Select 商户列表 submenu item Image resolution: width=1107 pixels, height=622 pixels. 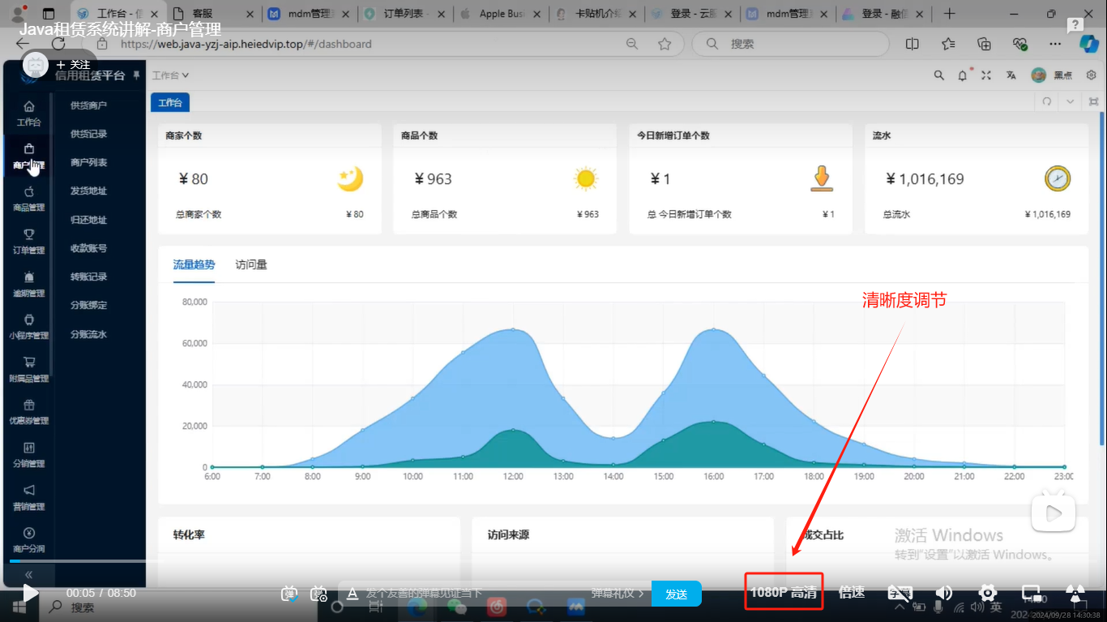click(88, 162)
